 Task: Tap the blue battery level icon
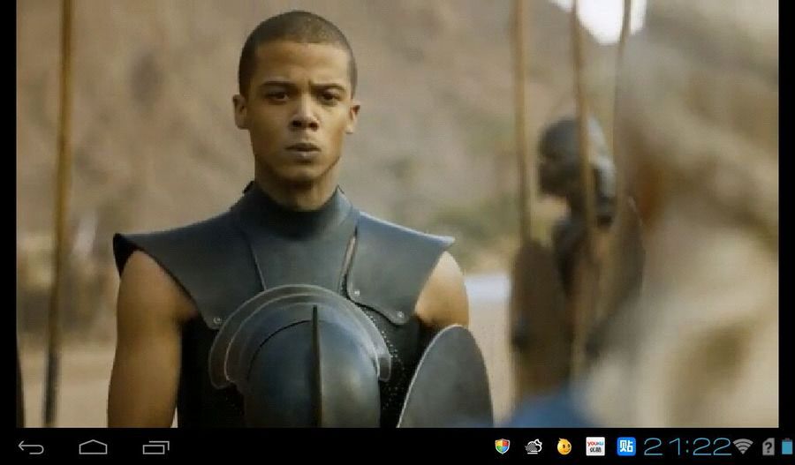tap(787, 446)
